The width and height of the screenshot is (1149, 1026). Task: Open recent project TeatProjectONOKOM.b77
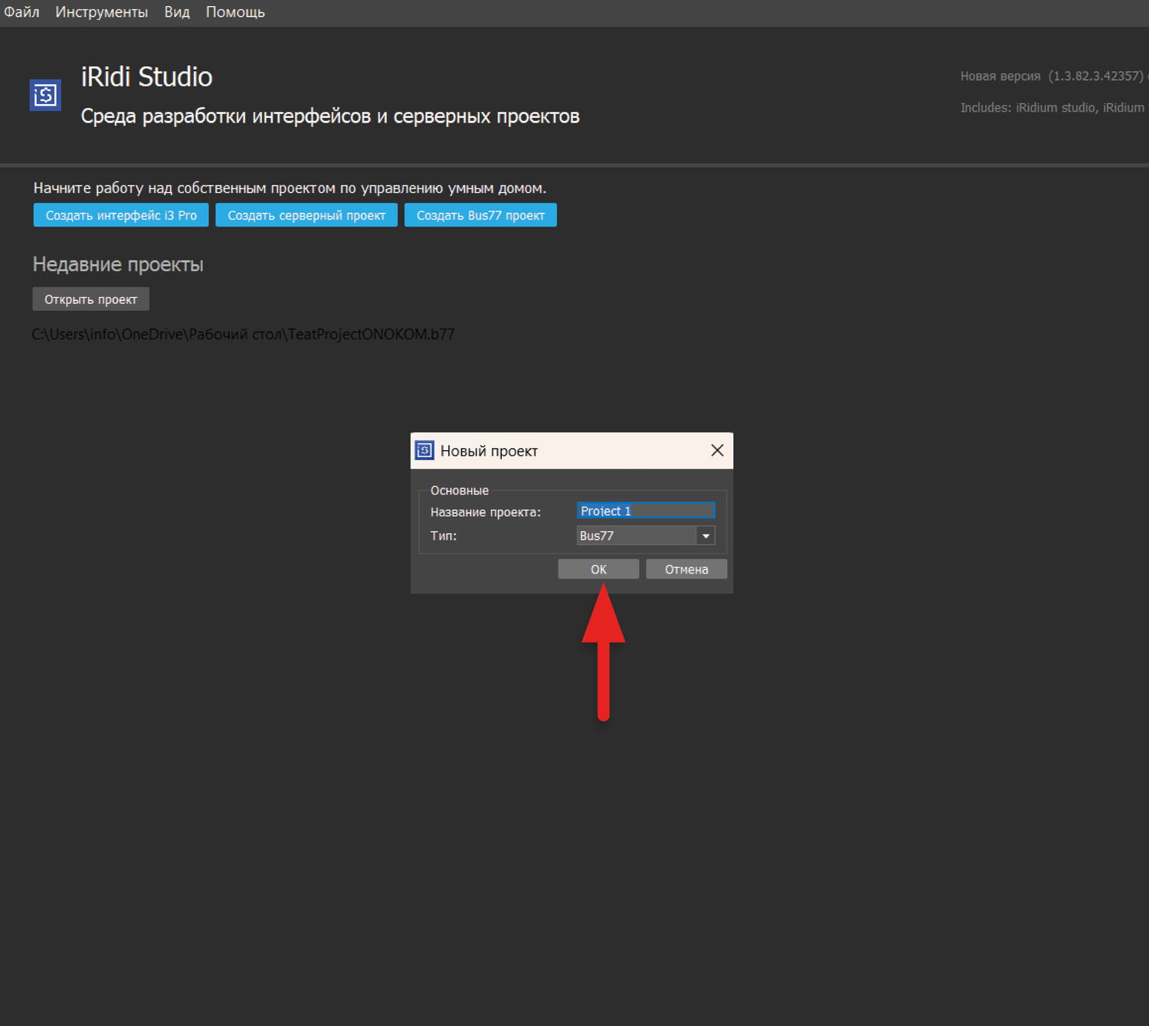(x=243, y=335)
